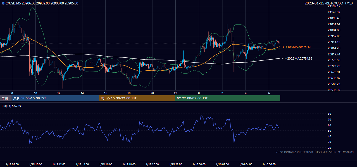Click the 20630.07 price axis label
357x167 pixels.
click(x=334, y=78)
